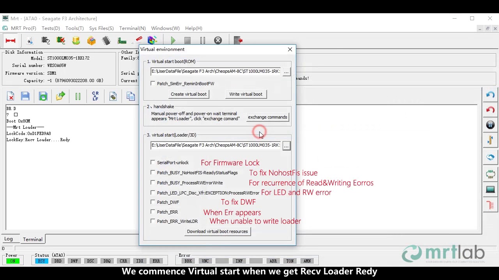
Task: Click the pause bars in top toolbar
Action: click(202, 40)
